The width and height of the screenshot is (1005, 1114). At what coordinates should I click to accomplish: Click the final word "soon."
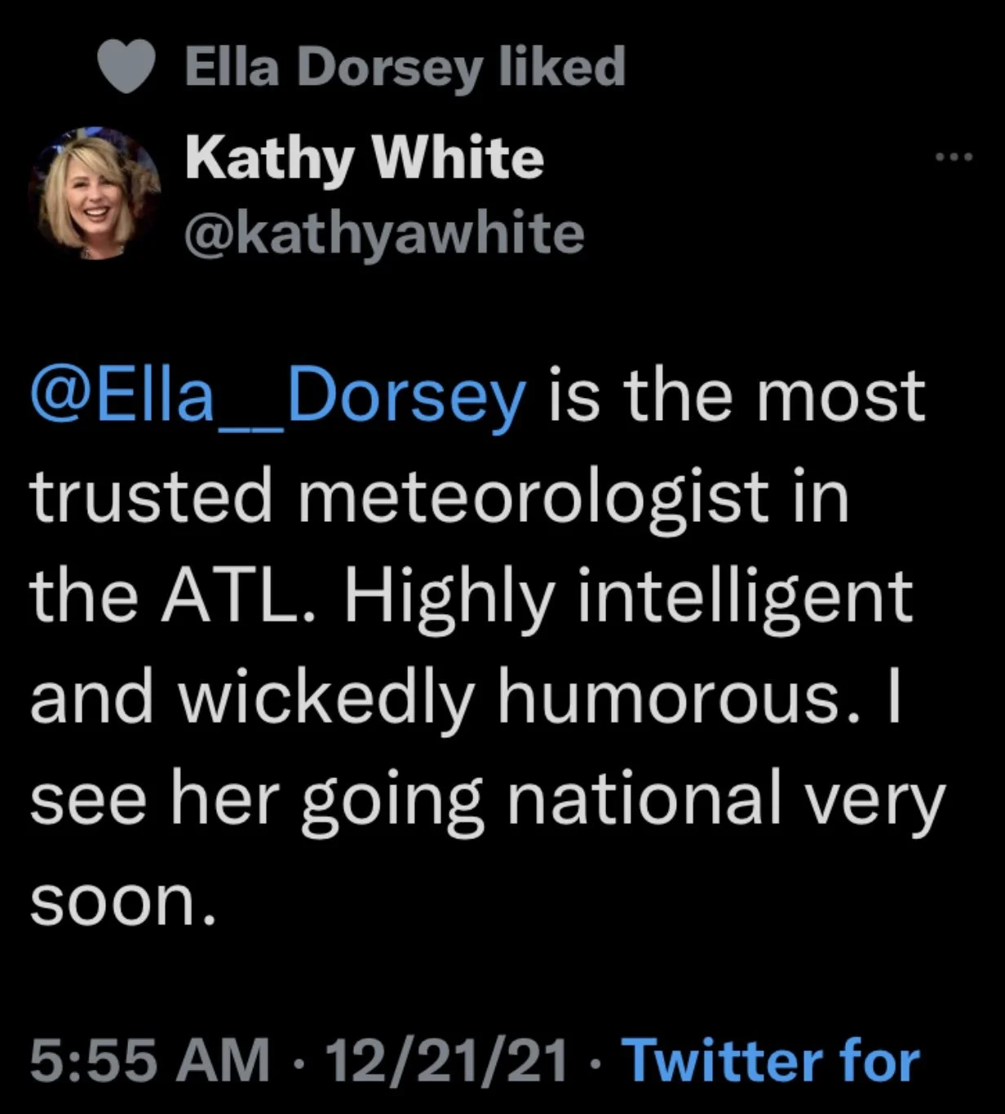[124, 900]
